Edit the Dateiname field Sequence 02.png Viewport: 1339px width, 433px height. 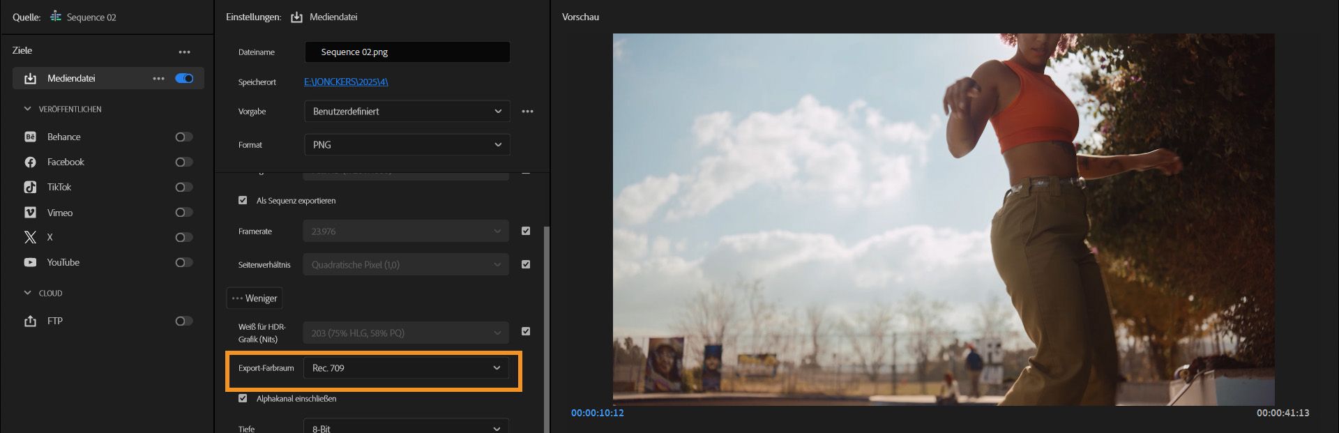click(x=407, y=52)
